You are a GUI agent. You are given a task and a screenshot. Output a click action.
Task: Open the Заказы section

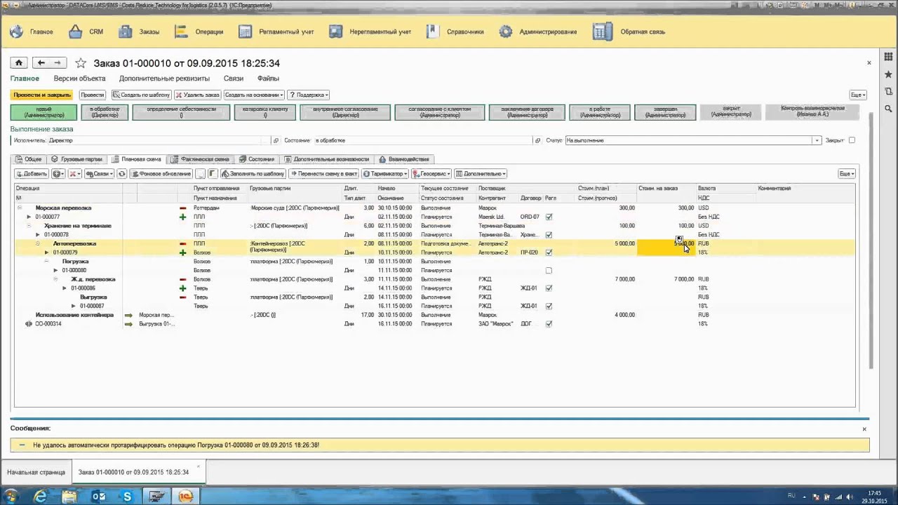point(139,32)
